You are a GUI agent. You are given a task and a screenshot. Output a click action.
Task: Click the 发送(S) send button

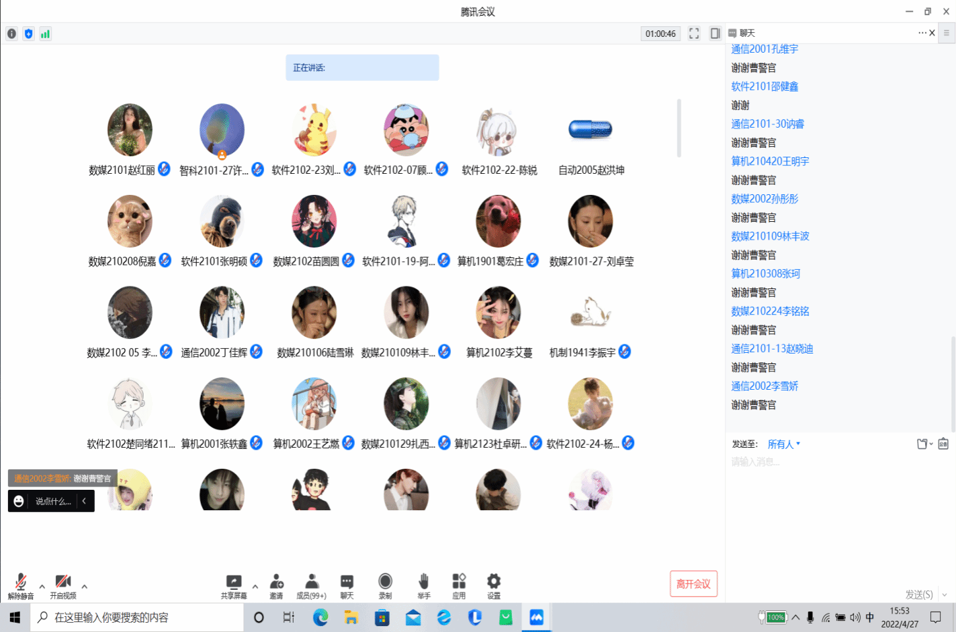pyautogui.click(x=919, y=594)
